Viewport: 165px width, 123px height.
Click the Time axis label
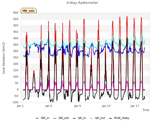[146, 110]
